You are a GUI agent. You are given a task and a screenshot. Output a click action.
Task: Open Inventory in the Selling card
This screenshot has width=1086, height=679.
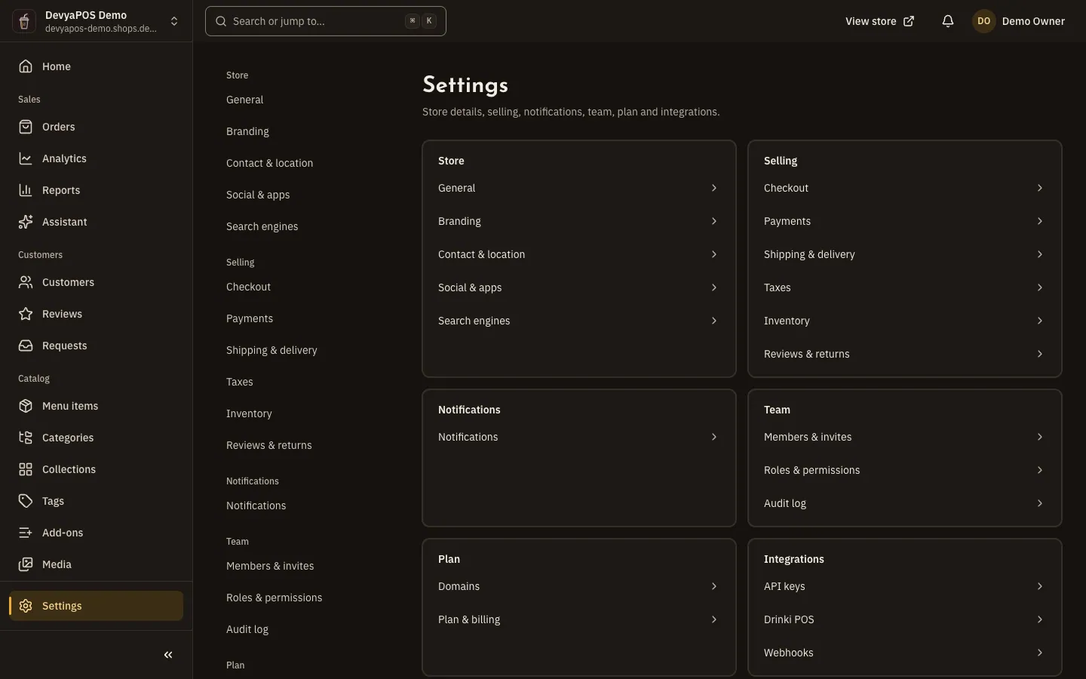click(x=904, y=321)
